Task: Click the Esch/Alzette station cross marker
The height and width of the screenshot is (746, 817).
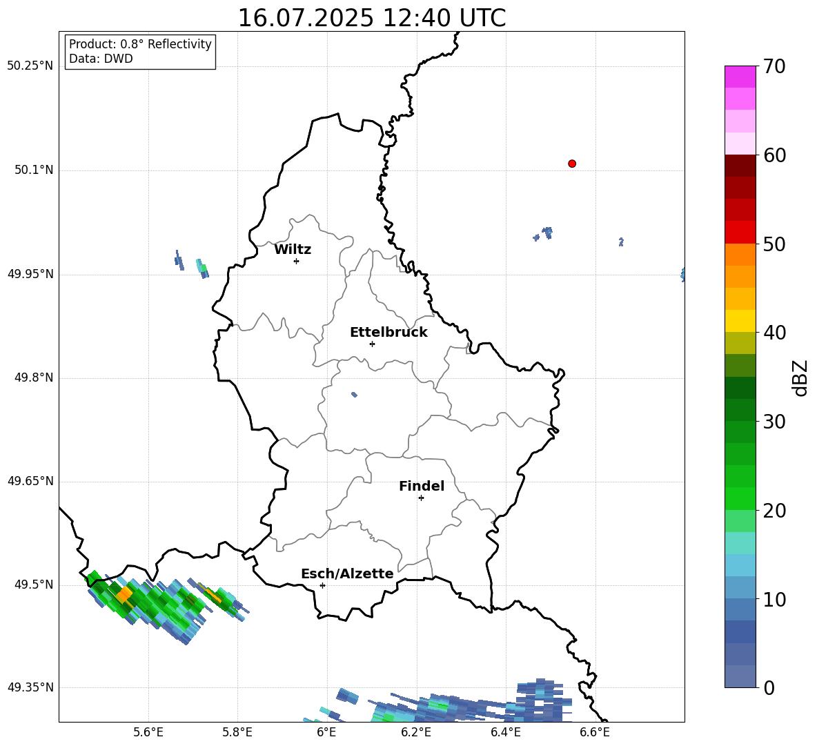Action: point(322,585)
